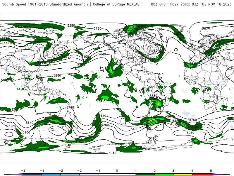Click the '5520' contour label over Greenland
Screen dimensions: 234x176
coord(158,29)
